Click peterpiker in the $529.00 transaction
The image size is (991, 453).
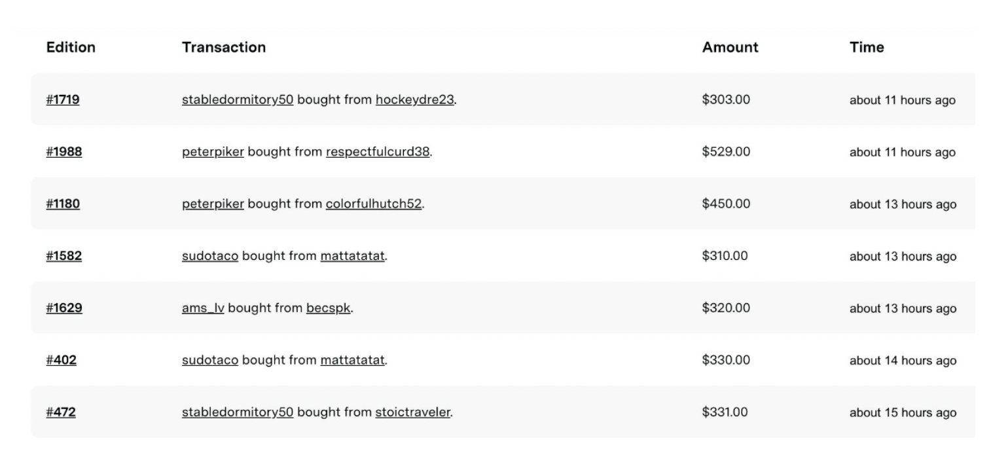pyautogui.click(x=213, y=152)
